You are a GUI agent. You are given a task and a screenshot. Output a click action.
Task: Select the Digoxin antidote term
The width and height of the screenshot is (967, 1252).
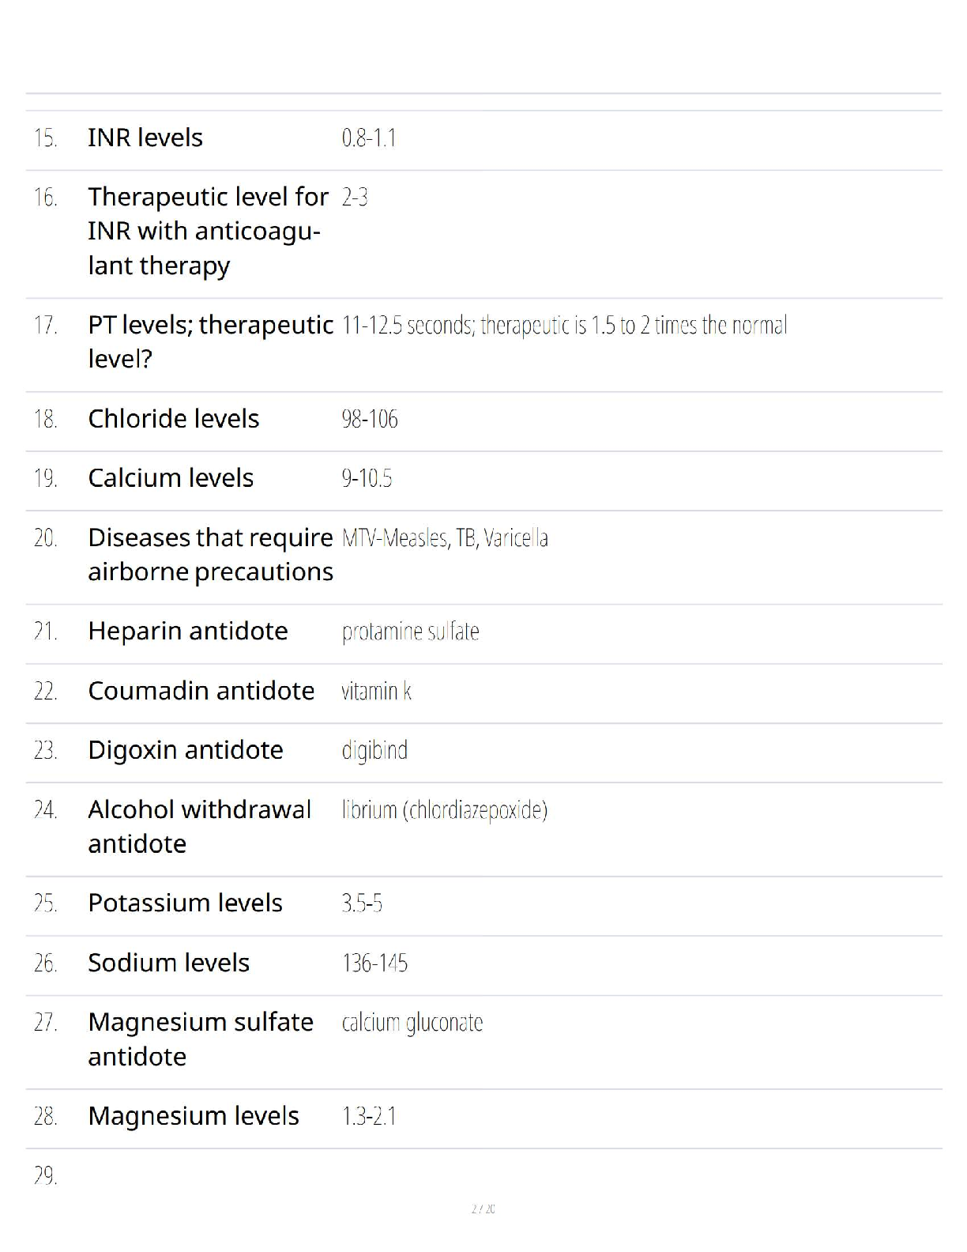pyautogui.click(x=185, y=749)
